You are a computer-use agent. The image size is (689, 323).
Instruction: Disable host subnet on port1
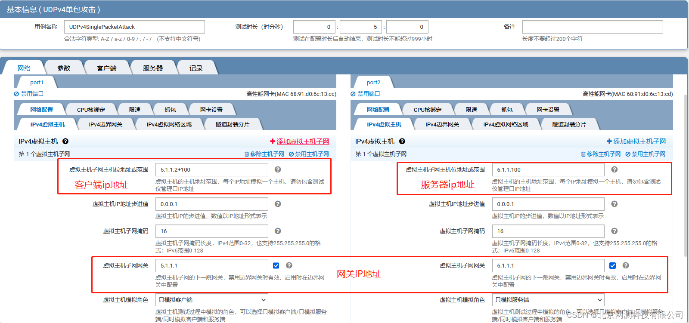click(309, 154)
